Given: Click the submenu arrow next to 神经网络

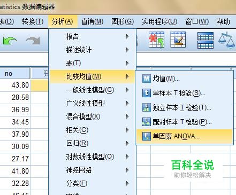Looking at the screenshot, I should (127, 170).
